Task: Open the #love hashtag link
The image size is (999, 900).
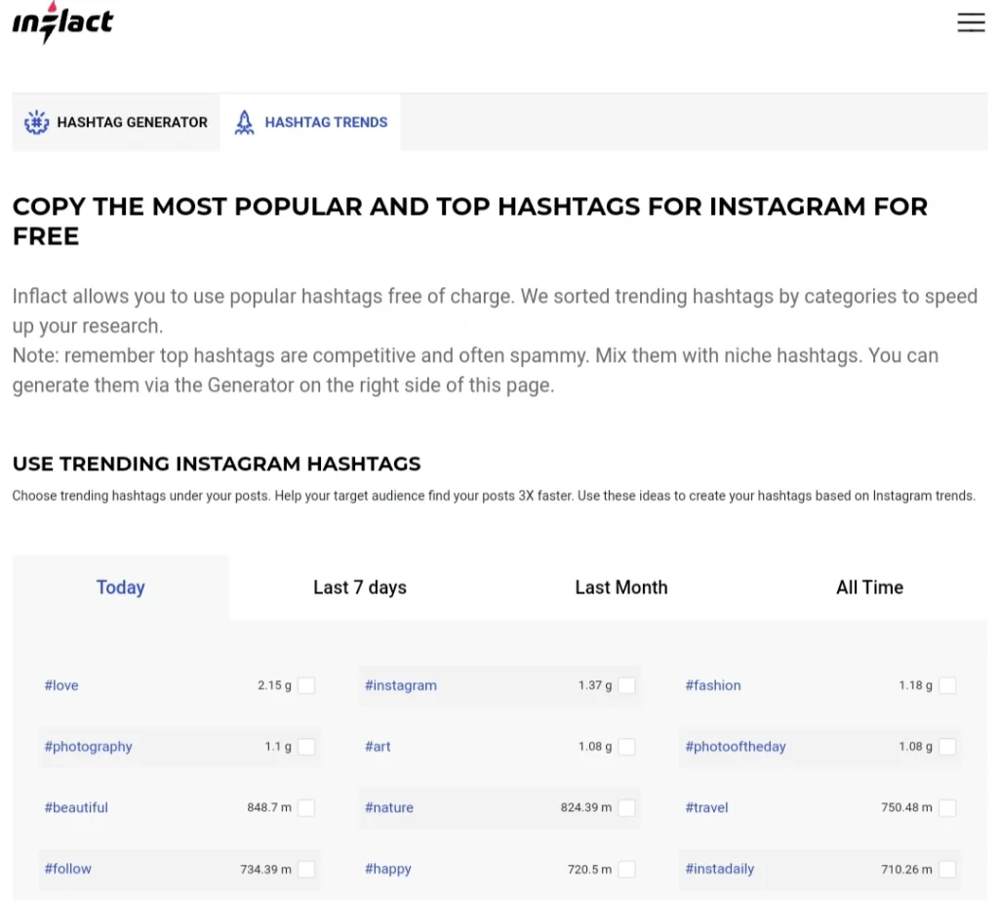Action: (x=61, y=685)
